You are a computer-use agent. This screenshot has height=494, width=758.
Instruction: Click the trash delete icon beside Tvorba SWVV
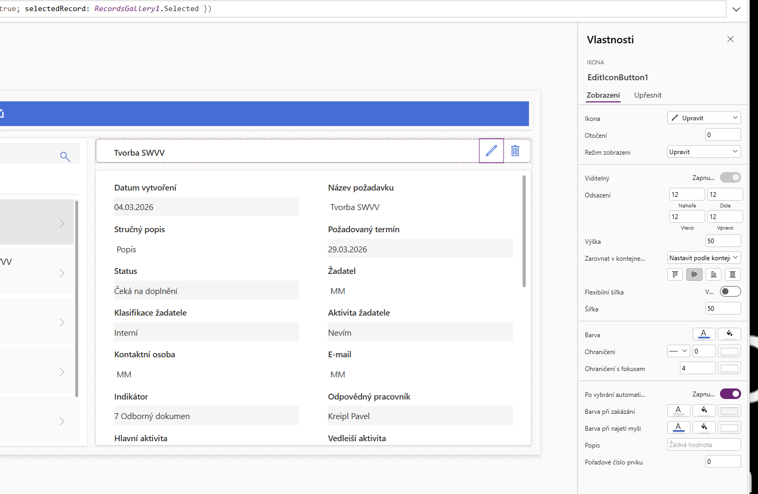[515, 151]
